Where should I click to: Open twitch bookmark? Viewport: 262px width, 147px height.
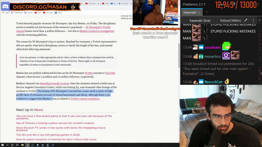point(28,13)
